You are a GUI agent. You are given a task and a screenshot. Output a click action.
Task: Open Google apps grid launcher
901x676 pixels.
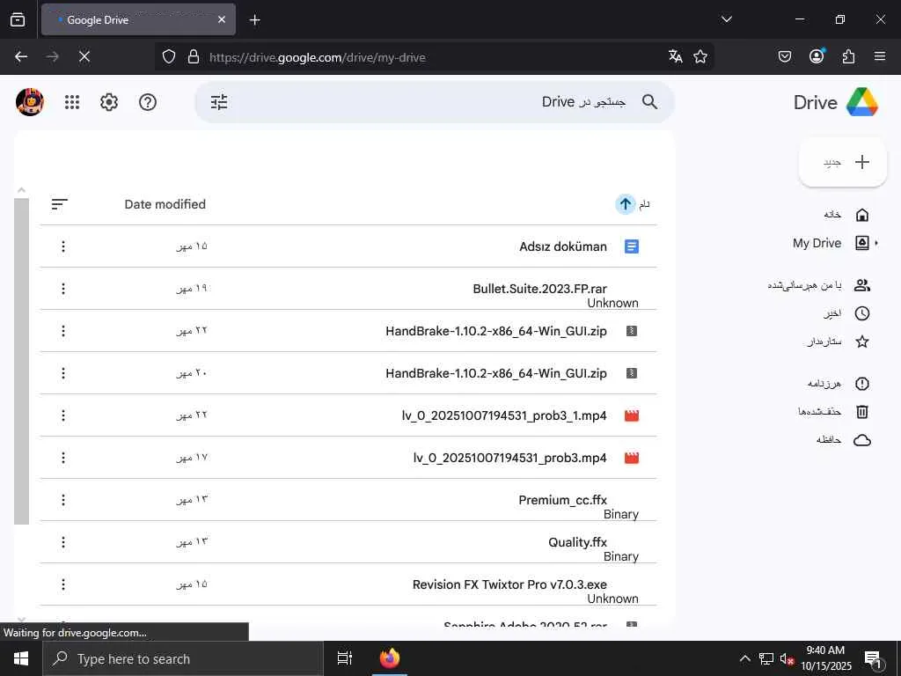tap(72, 102)
